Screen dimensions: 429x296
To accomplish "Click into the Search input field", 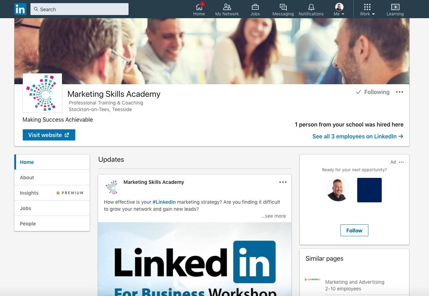I will coord(79,9).
